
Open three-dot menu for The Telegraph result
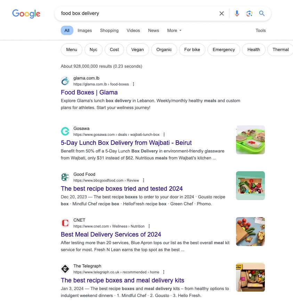coord(164,272)
